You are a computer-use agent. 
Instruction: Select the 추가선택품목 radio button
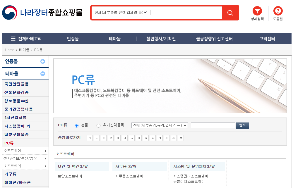coord(98,125)
